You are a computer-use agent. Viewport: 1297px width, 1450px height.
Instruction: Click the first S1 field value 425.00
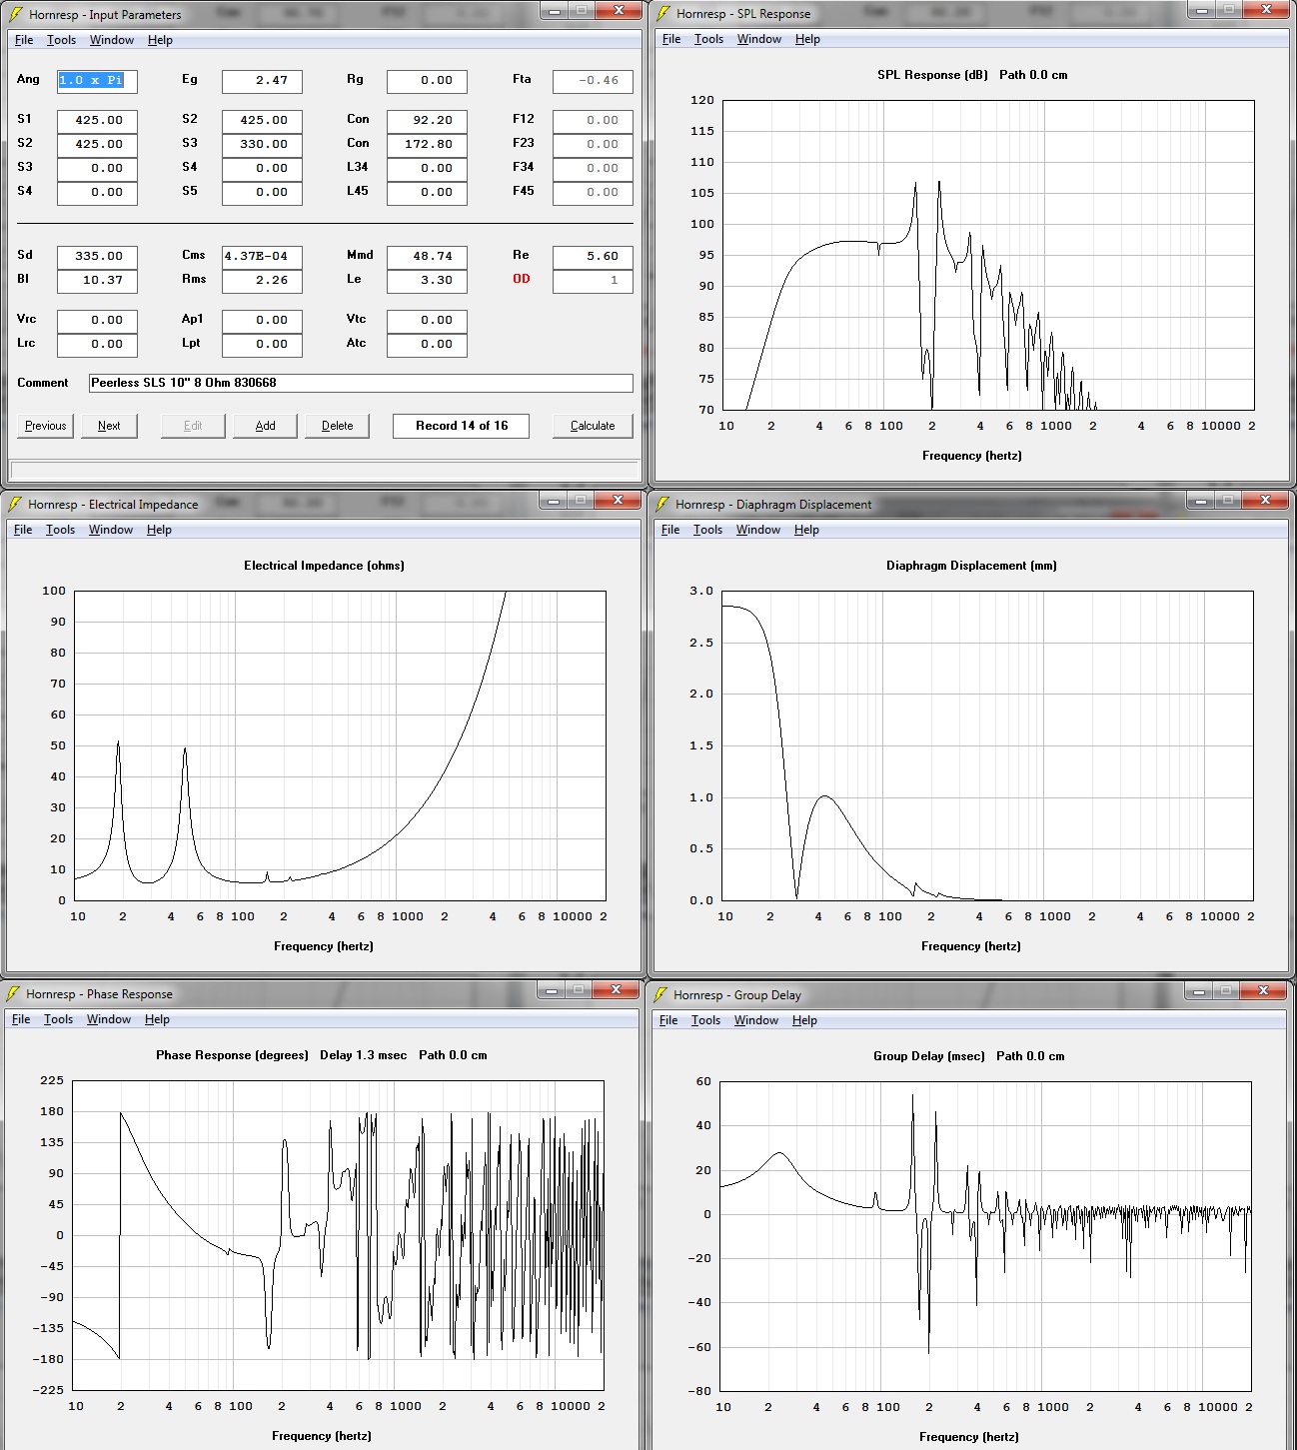pyautogui.click(x=97, y=121)
